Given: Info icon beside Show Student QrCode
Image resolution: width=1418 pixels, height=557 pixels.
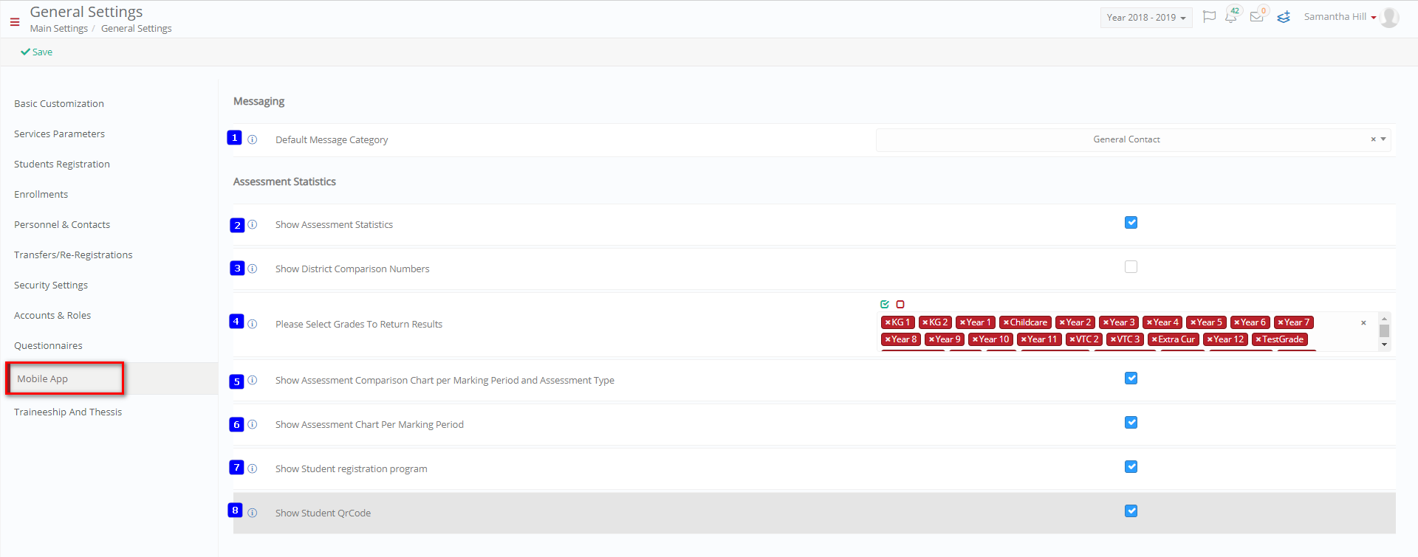Looking at the screenshot, I should (x=253, y=513).
